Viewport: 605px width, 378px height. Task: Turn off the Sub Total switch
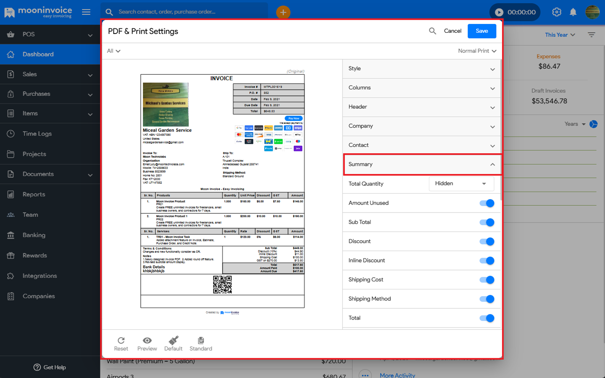[487, 223]
